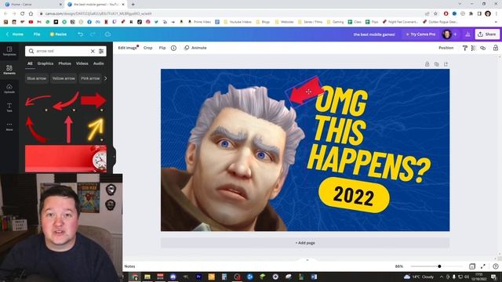Click the Redo arrow icon

93,34
